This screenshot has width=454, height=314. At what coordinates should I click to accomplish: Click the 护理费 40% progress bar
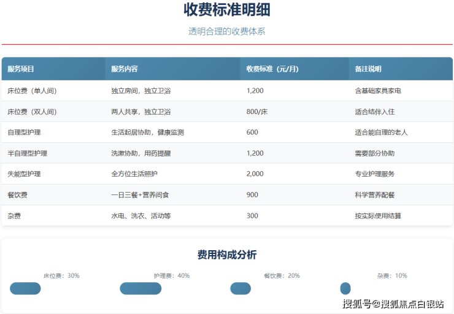tap(140, 288)
